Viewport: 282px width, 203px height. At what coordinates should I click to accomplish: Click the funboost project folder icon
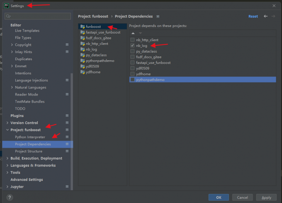click(x=83, y=27)
